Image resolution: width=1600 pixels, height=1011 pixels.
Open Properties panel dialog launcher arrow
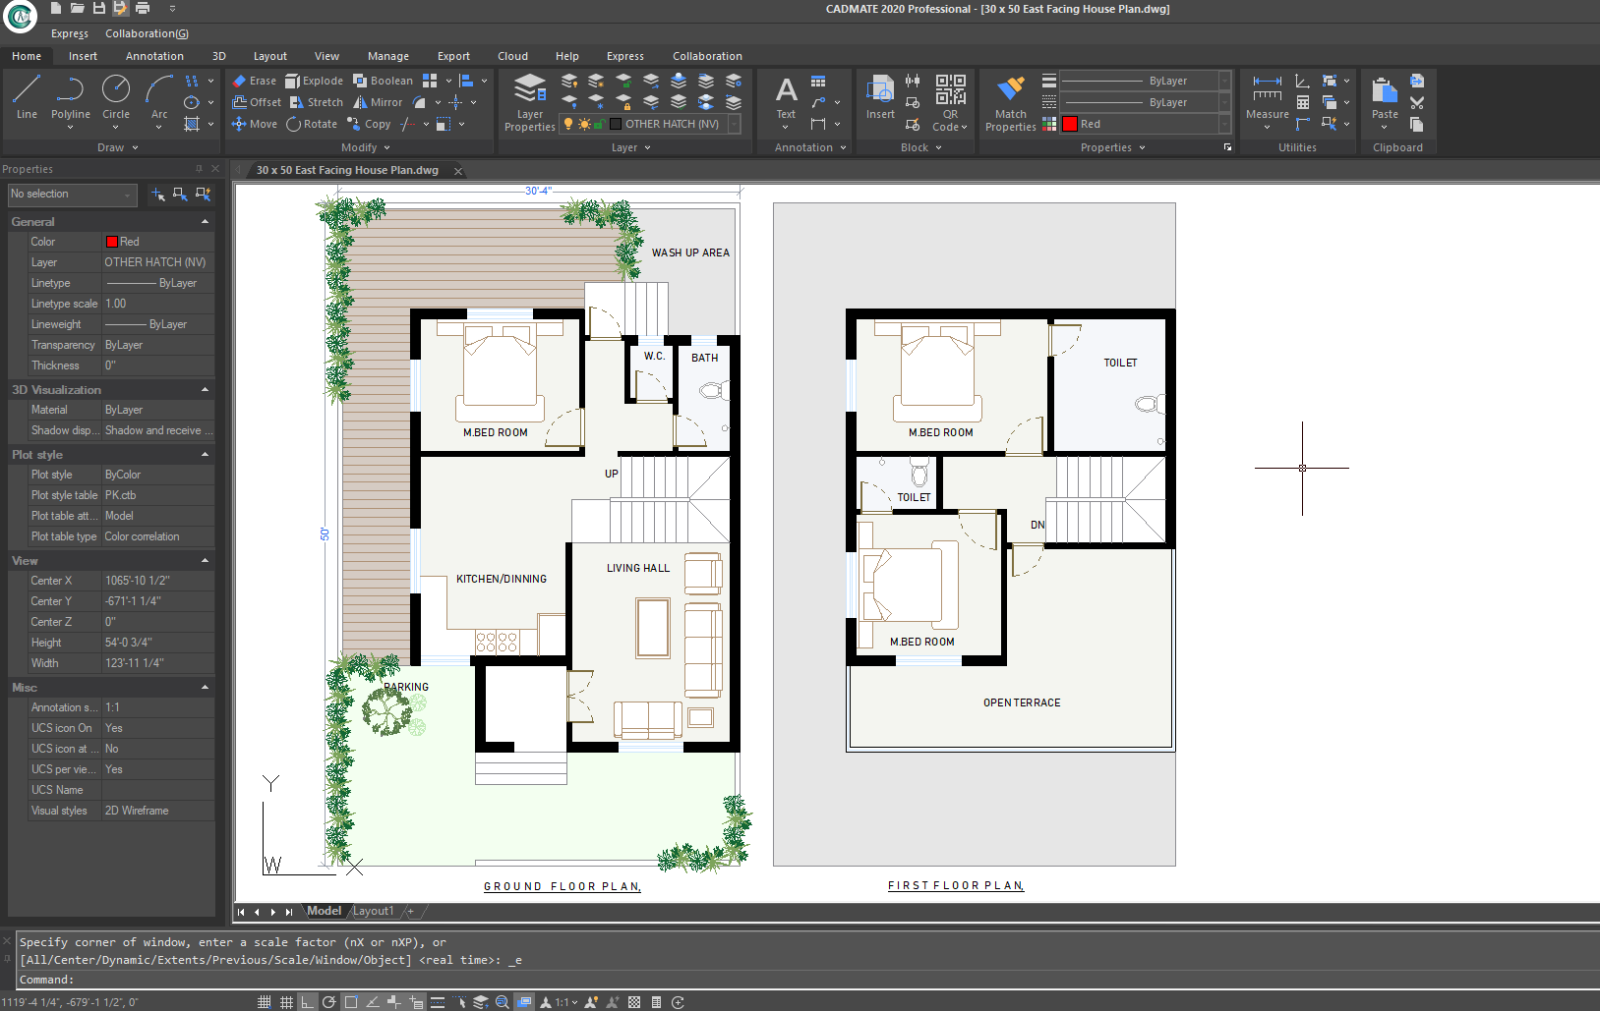pos(1227,147)
